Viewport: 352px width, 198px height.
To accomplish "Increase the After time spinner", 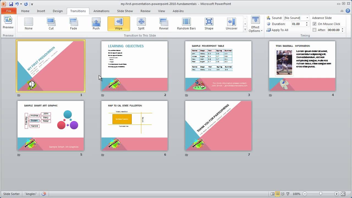I will [343, 29].
